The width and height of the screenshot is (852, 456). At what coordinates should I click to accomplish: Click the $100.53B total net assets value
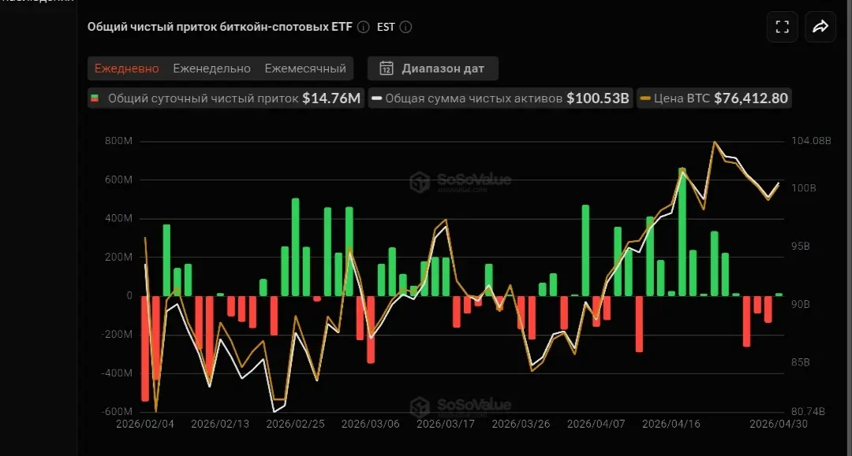point(598,98)
